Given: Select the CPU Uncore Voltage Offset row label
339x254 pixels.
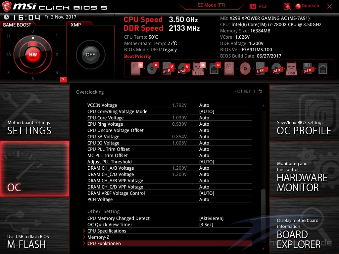Looking at the screenshot, I should point(116,130).
